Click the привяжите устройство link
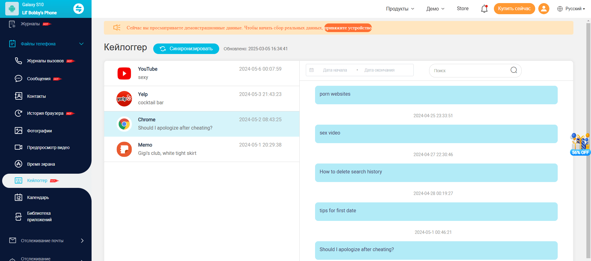The height and width of the screenshot is (261, 591). (348, 28)
